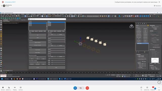The width and height of the screenshot is (162, 91).
Task: Switch to the Freeform ribbon tab
Action: (11, 20)
